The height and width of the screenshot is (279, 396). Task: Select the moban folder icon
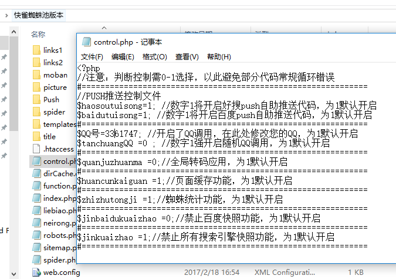click(x=36, y=75)
